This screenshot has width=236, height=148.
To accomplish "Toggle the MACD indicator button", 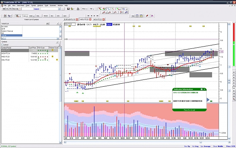I will click(46, 16).
